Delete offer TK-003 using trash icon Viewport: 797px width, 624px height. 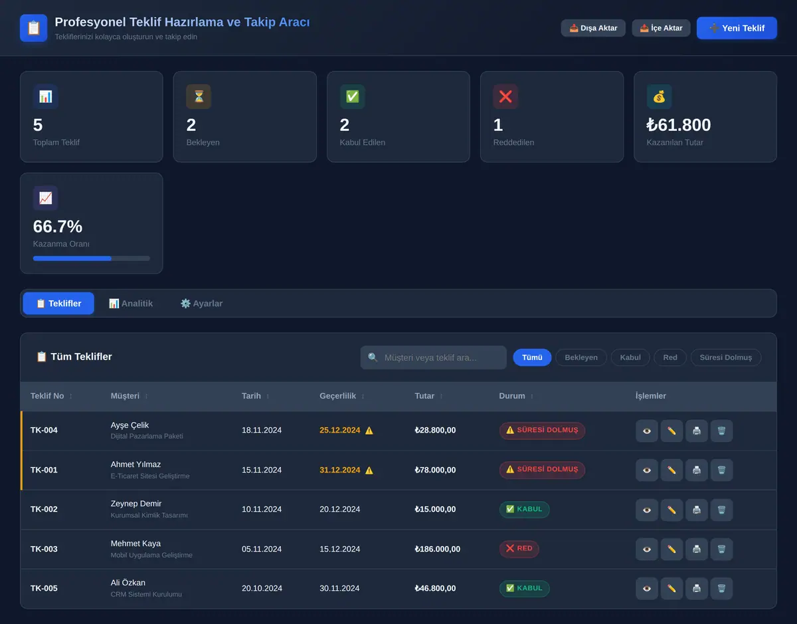(721, 549)
